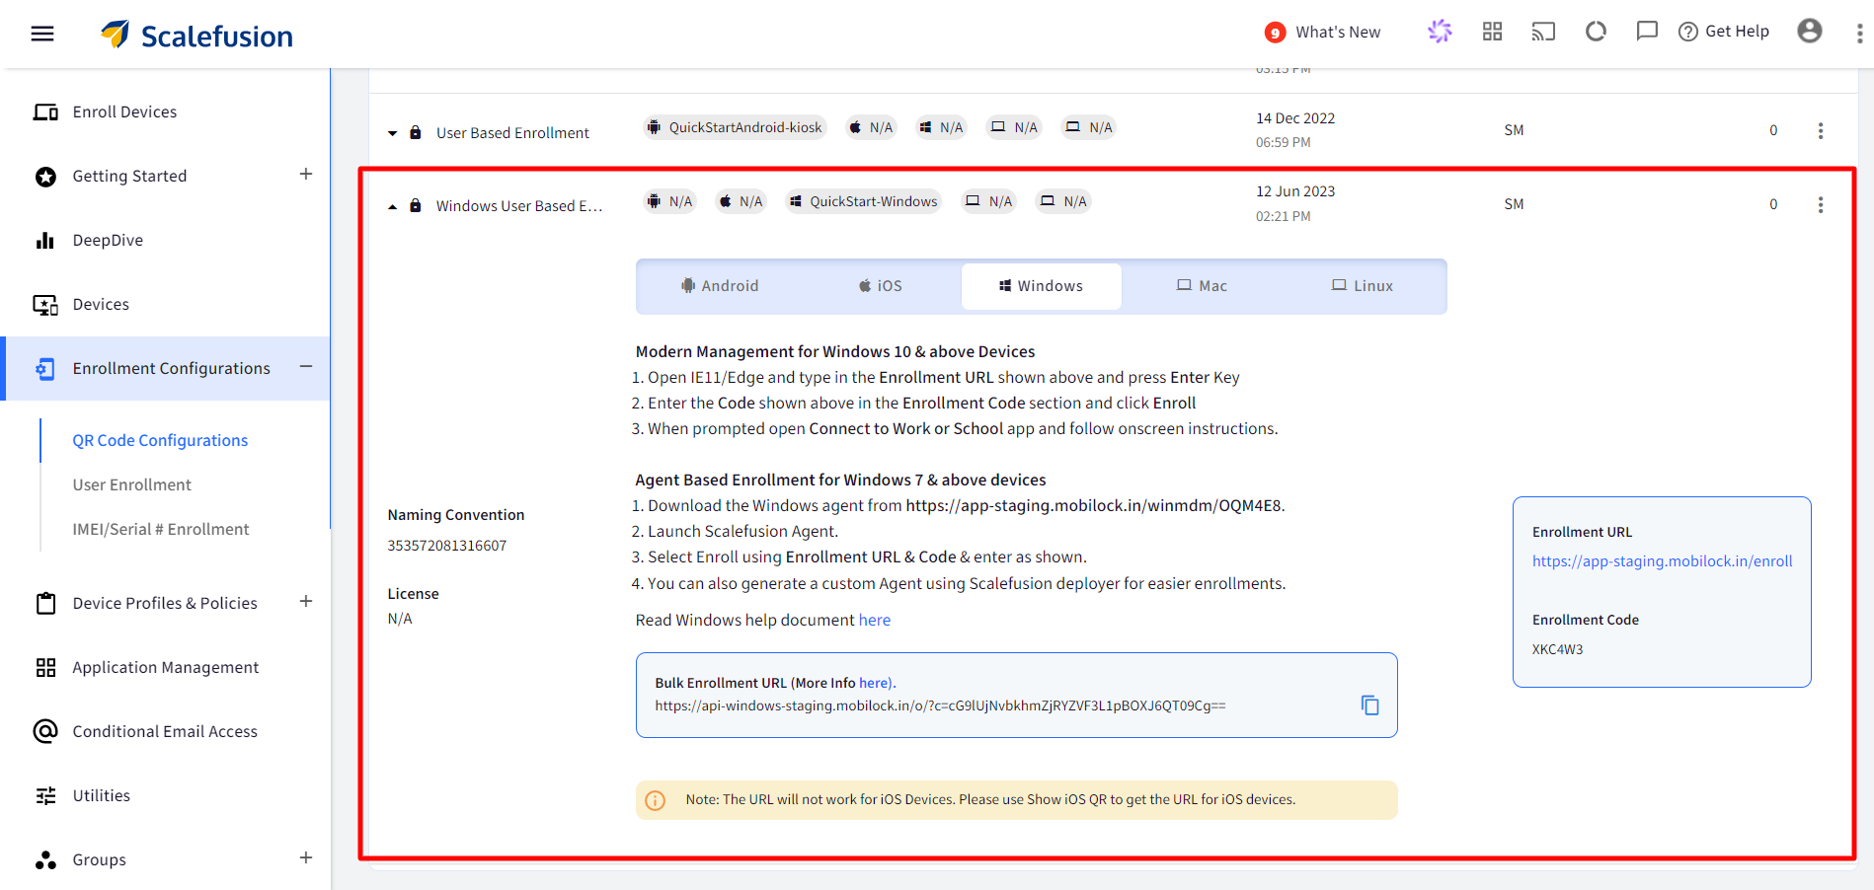Copy the Bulk Enrollment URL

[1369, 705]
